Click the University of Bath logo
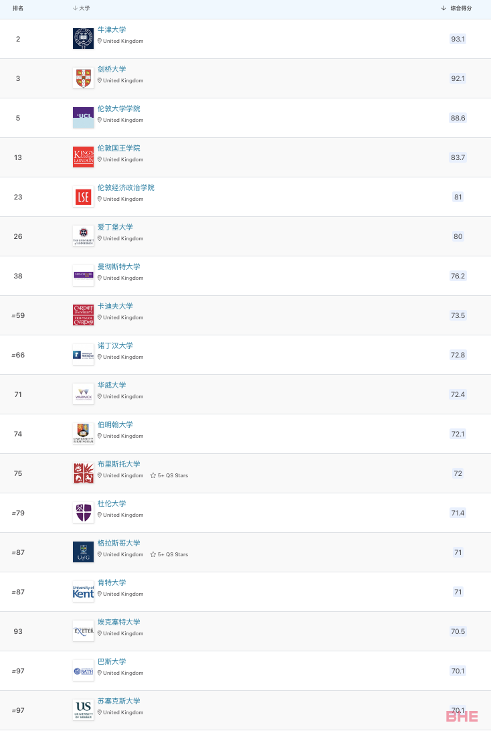The width and height of the screenshot is (491, 735). [x=84, y=671]
